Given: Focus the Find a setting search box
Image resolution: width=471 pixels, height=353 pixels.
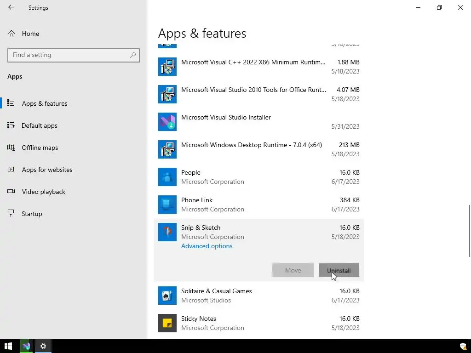Looking at the screenshot, I should click(x=73, y=55).
